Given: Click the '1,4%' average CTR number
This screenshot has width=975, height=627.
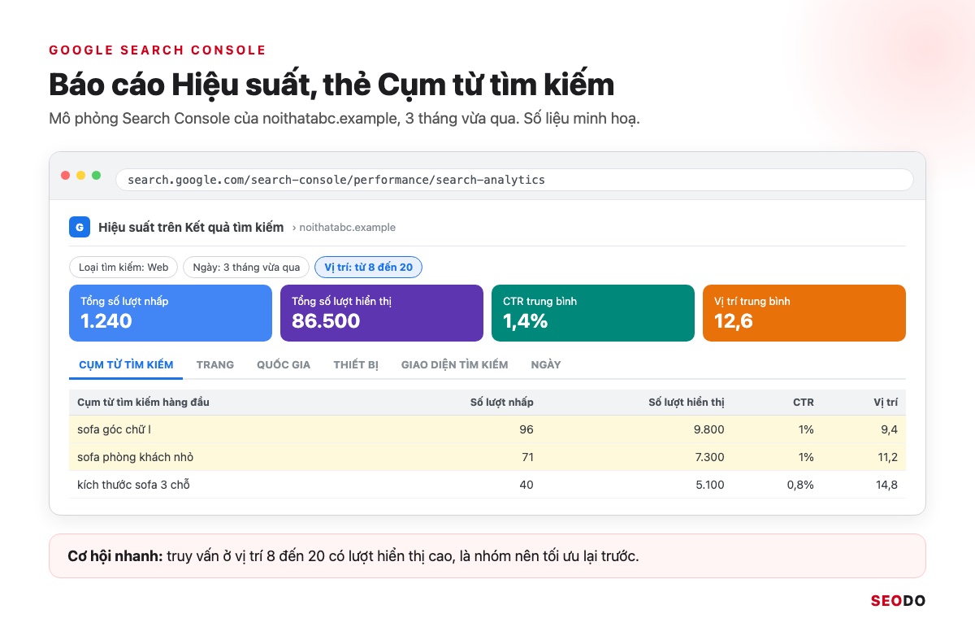Looking at the screenshot, I should point(526,321).
